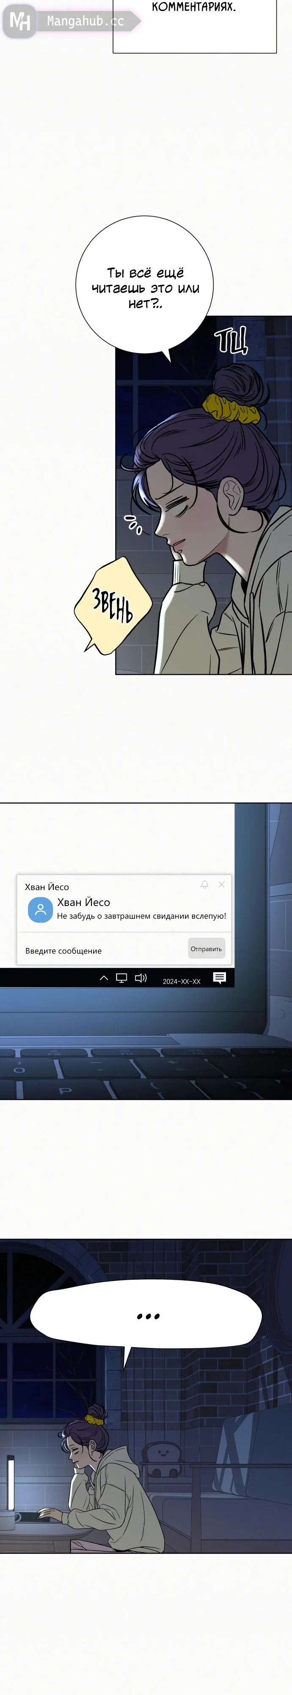The height and width of the screenshot is (1695, 292).
Task: Select the bold sender name Хван Йесо
Action: click(83, 902)
